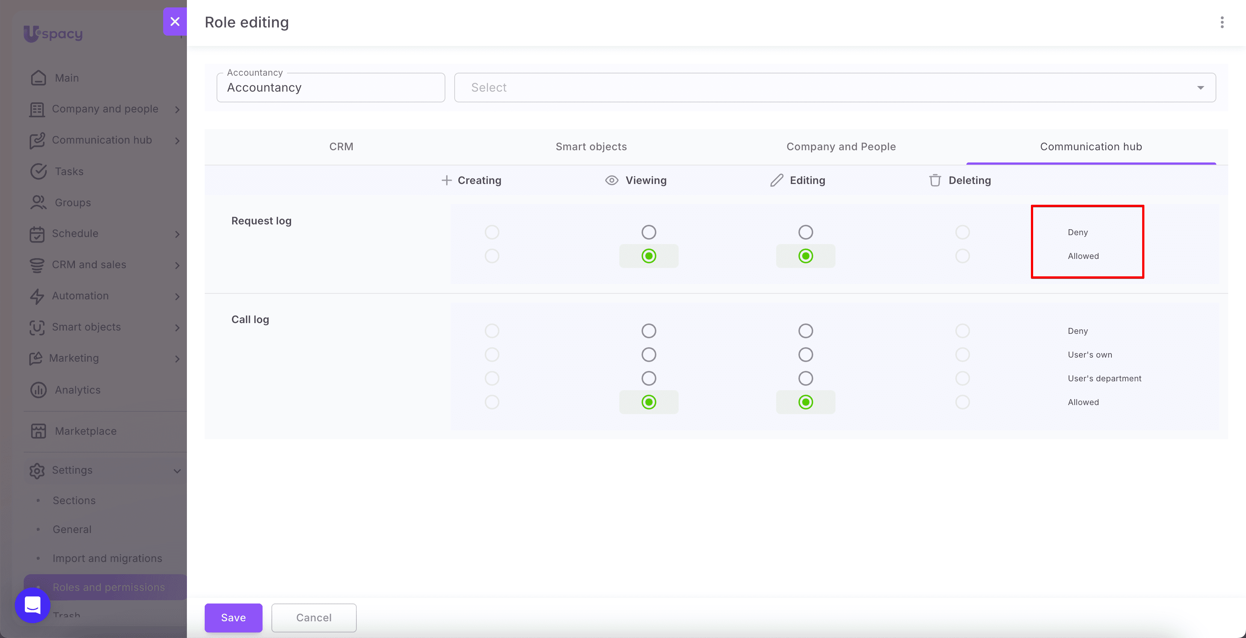The height and width of the screenshot is (638, 1246).
Task: Click User's department label in Call log
Action: pos(1104,378)
